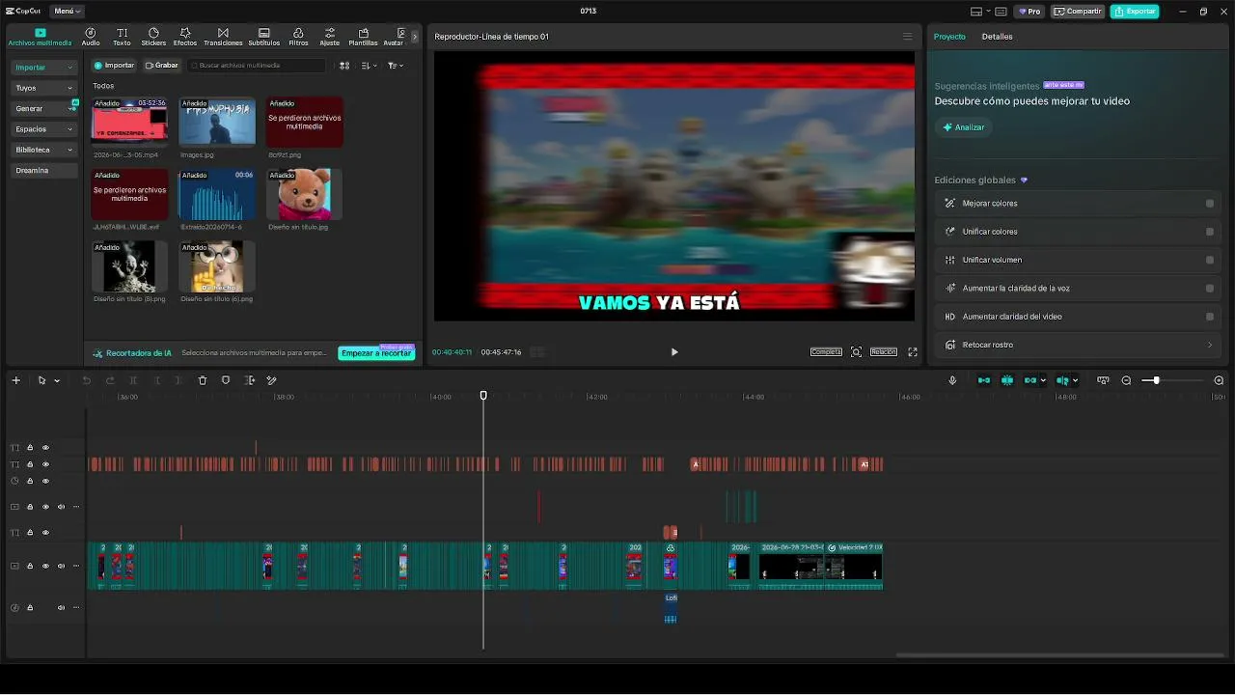
Task: Open the Ajuste panel
Action: (x=330, y=37)
